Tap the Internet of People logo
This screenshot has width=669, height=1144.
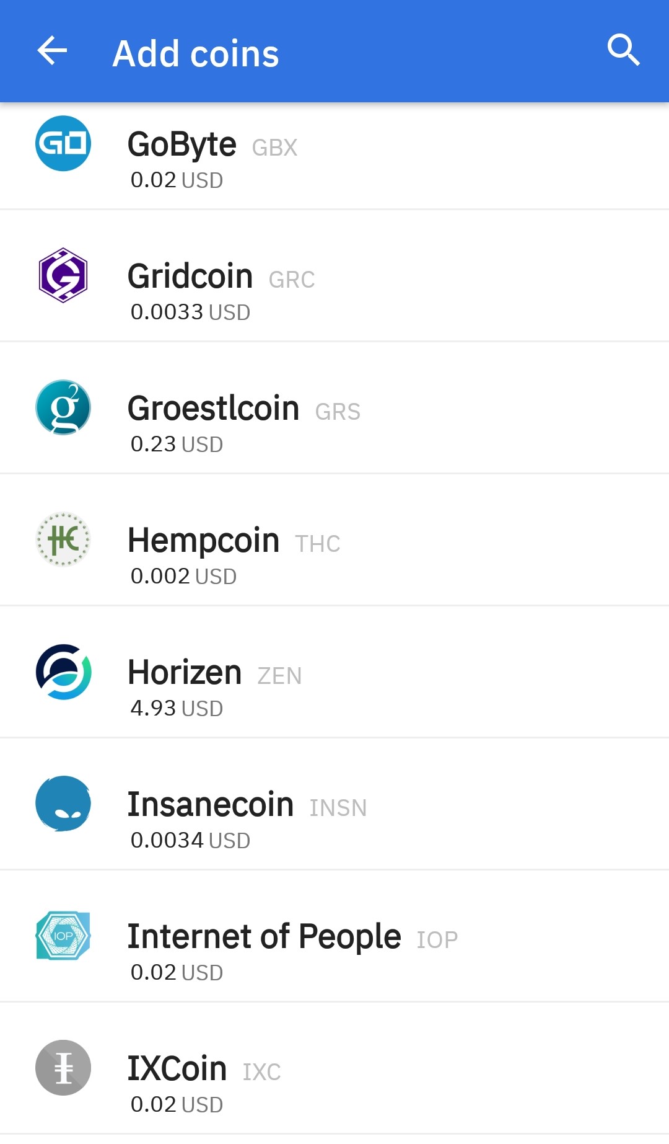coord(63,936)
